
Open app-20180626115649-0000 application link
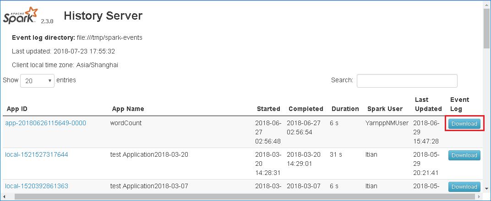(45, 123)
